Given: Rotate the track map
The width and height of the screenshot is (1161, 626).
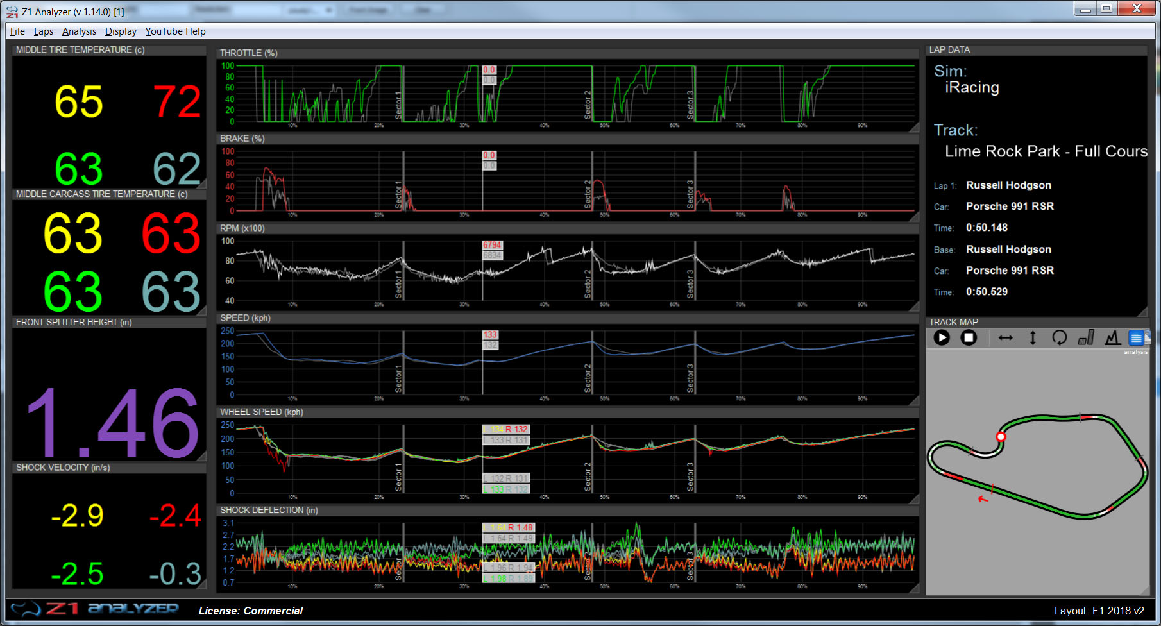Looking at the screenshot, I should pos(1059,337).
